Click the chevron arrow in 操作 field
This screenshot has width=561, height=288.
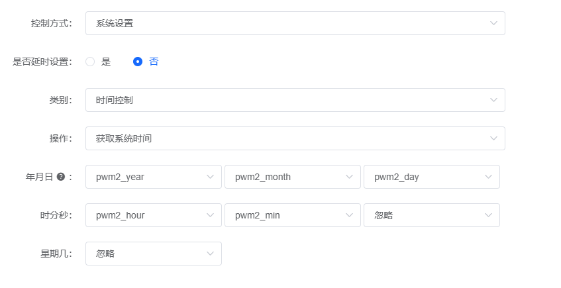click(493, 138)
